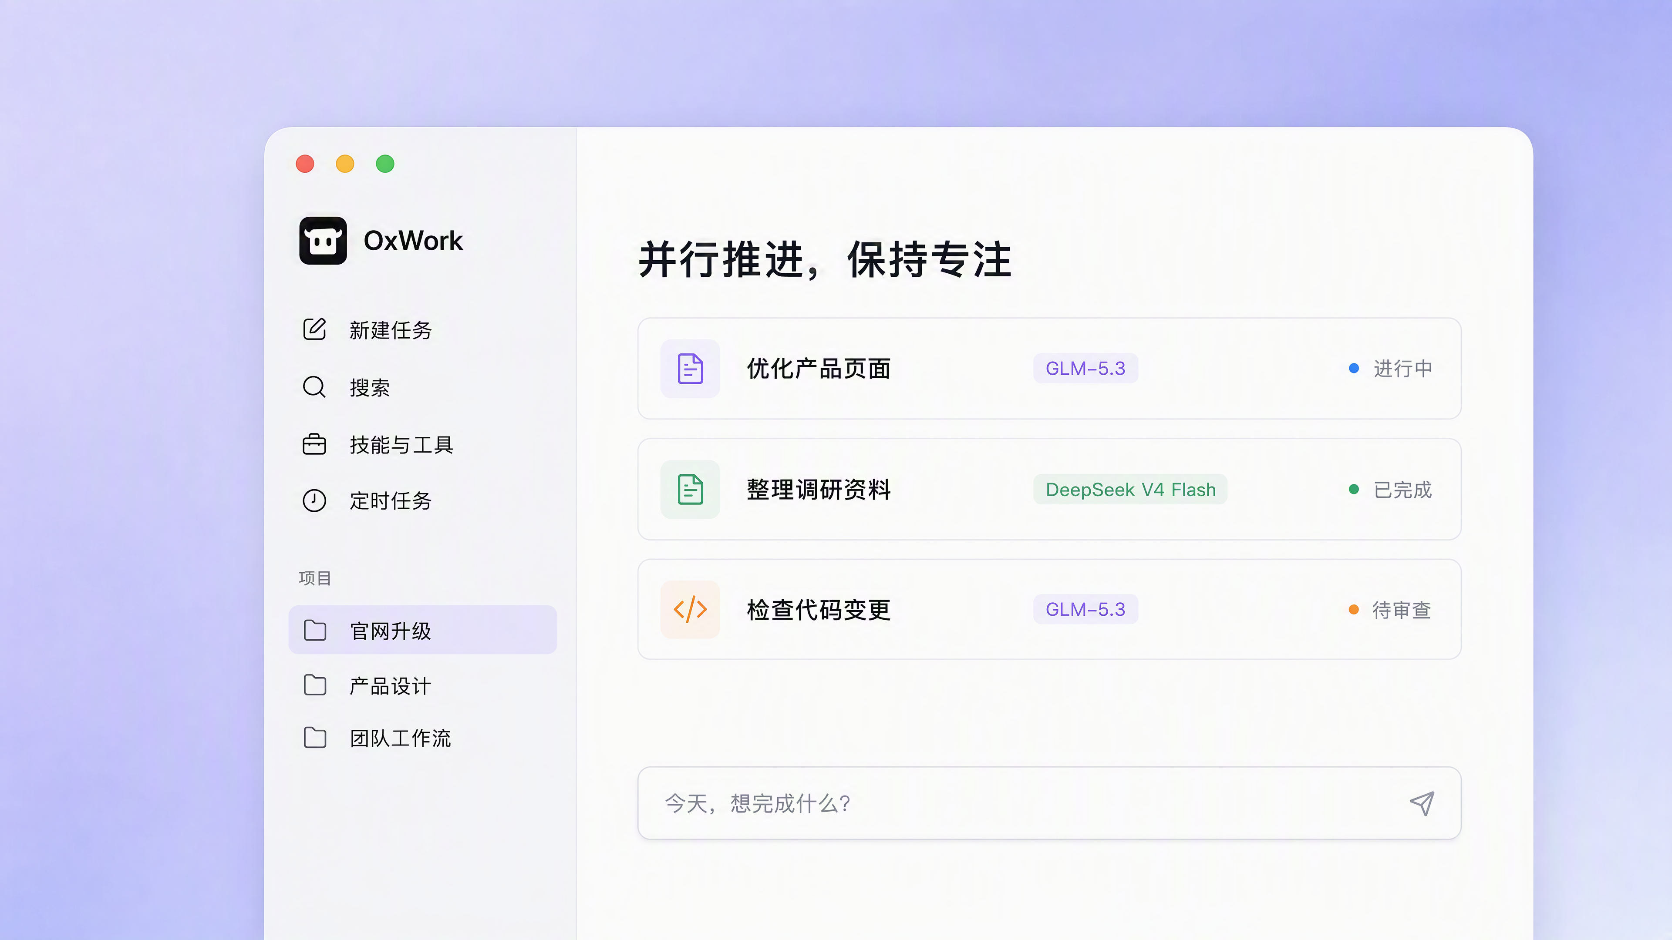Click the purple document icon for 优化产品页面
This screenshot has width=1672, height=940.
tap(690, 369)
